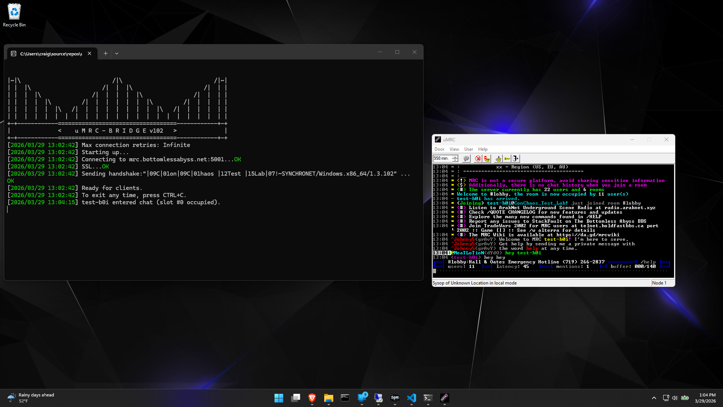This screenshot has width=723, height=407.
Task: Open the View menu in uMRC
Action: click(454, 149)
